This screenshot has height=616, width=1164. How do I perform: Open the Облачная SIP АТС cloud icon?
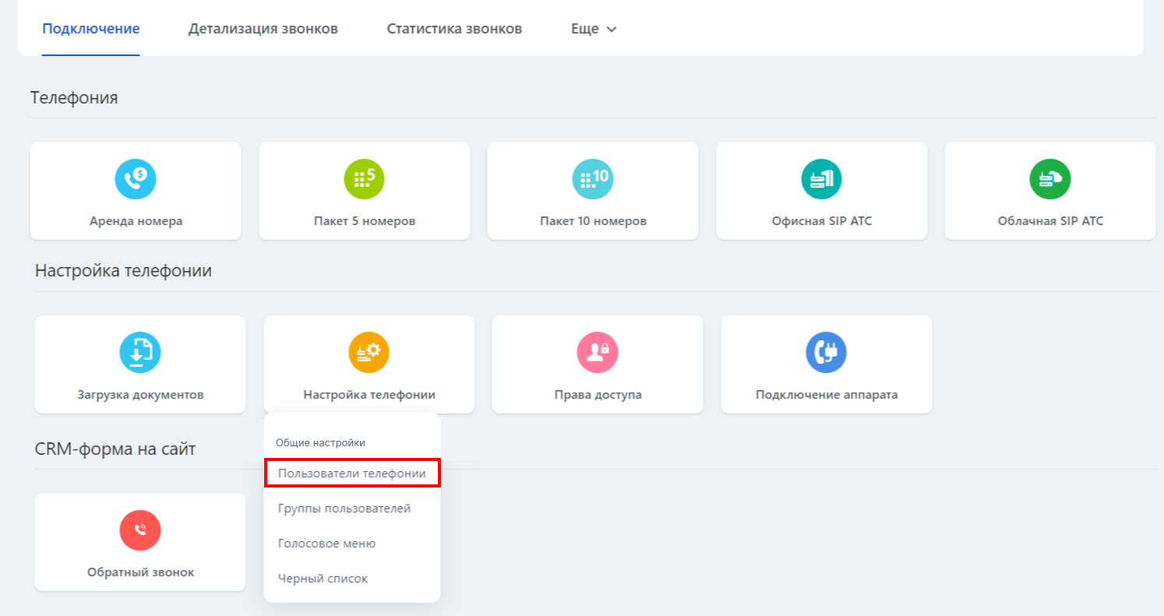(1049, 179)
